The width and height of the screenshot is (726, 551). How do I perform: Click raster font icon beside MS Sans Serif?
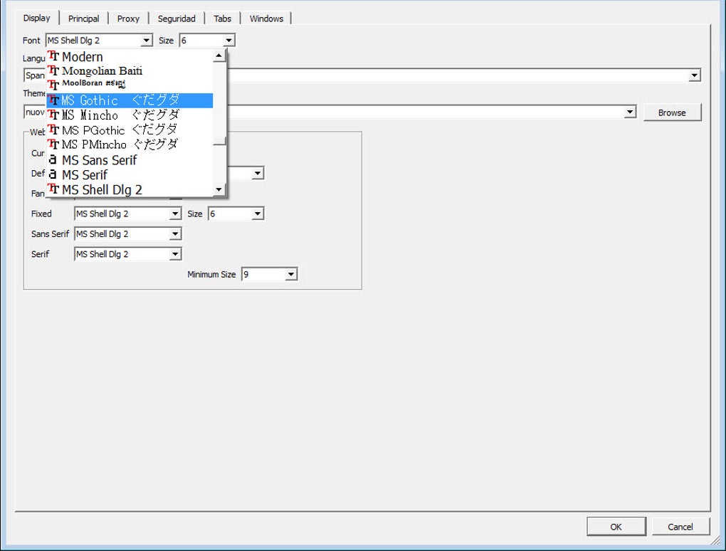[53, 159]
